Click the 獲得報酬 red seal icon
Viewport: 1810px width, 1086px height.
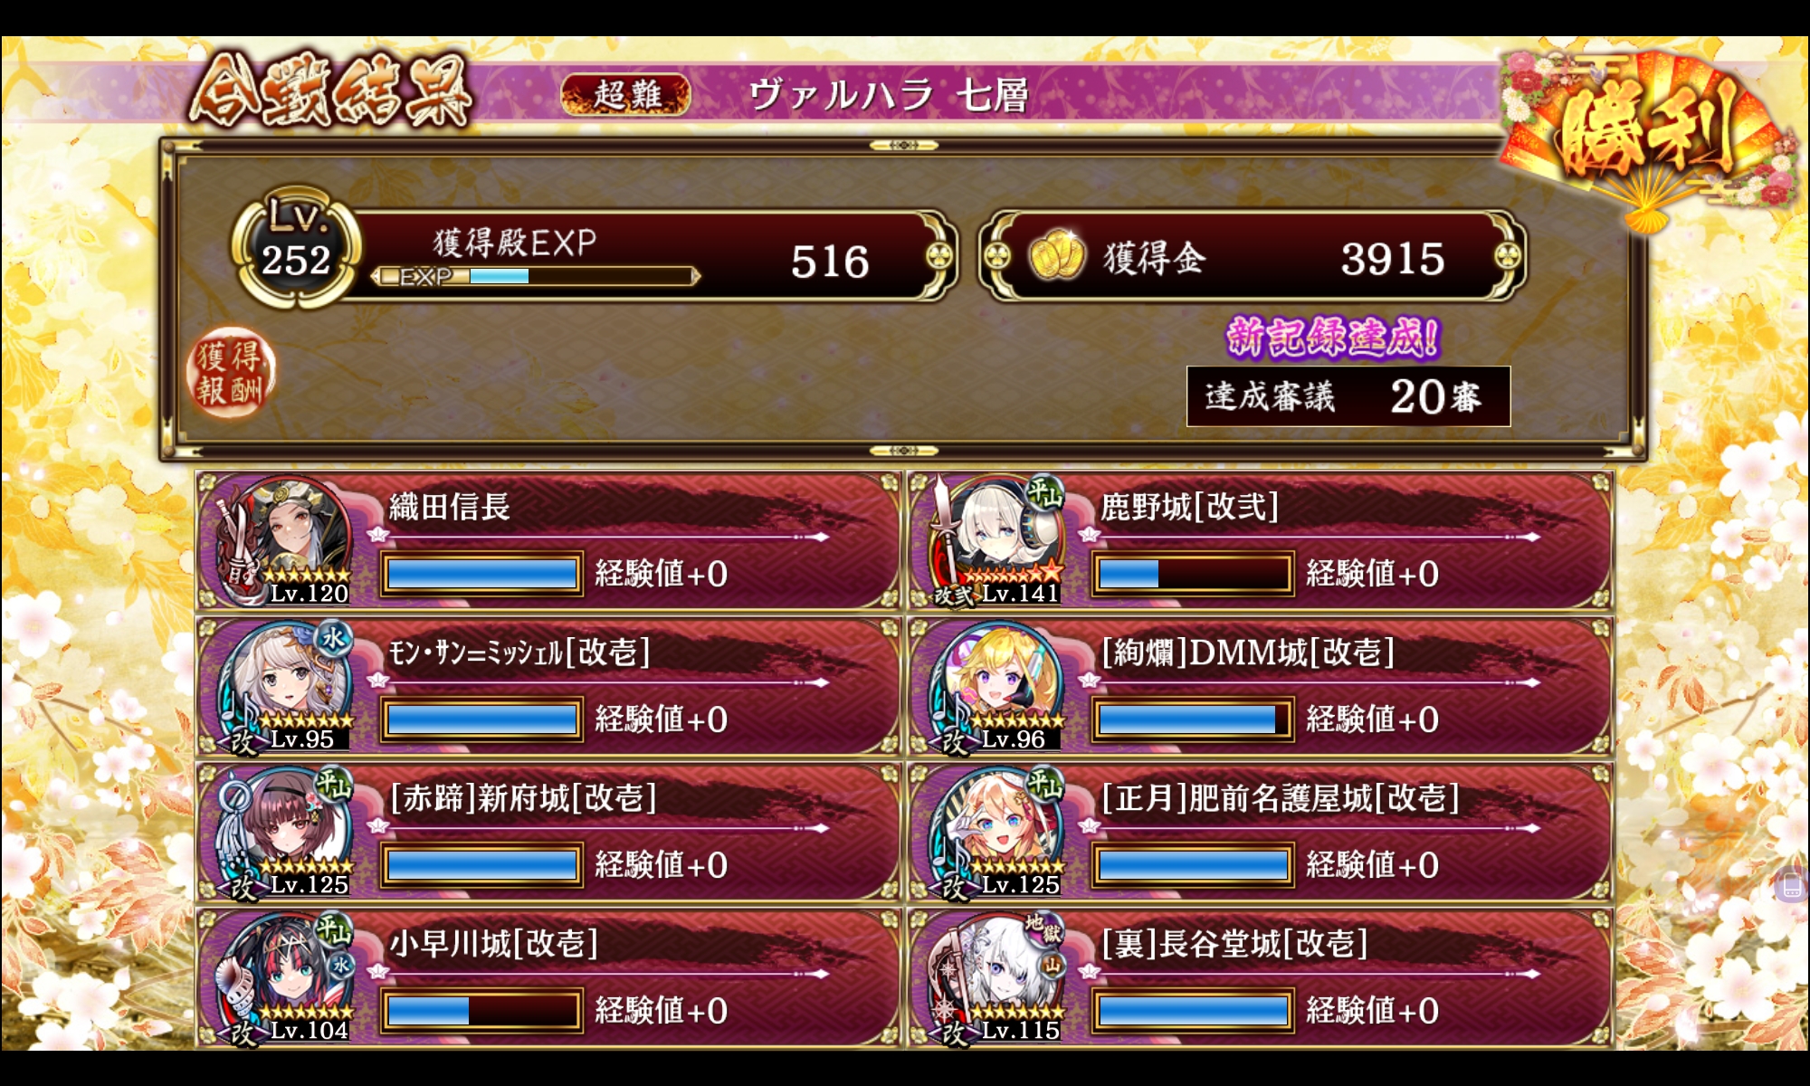(231, 374)
